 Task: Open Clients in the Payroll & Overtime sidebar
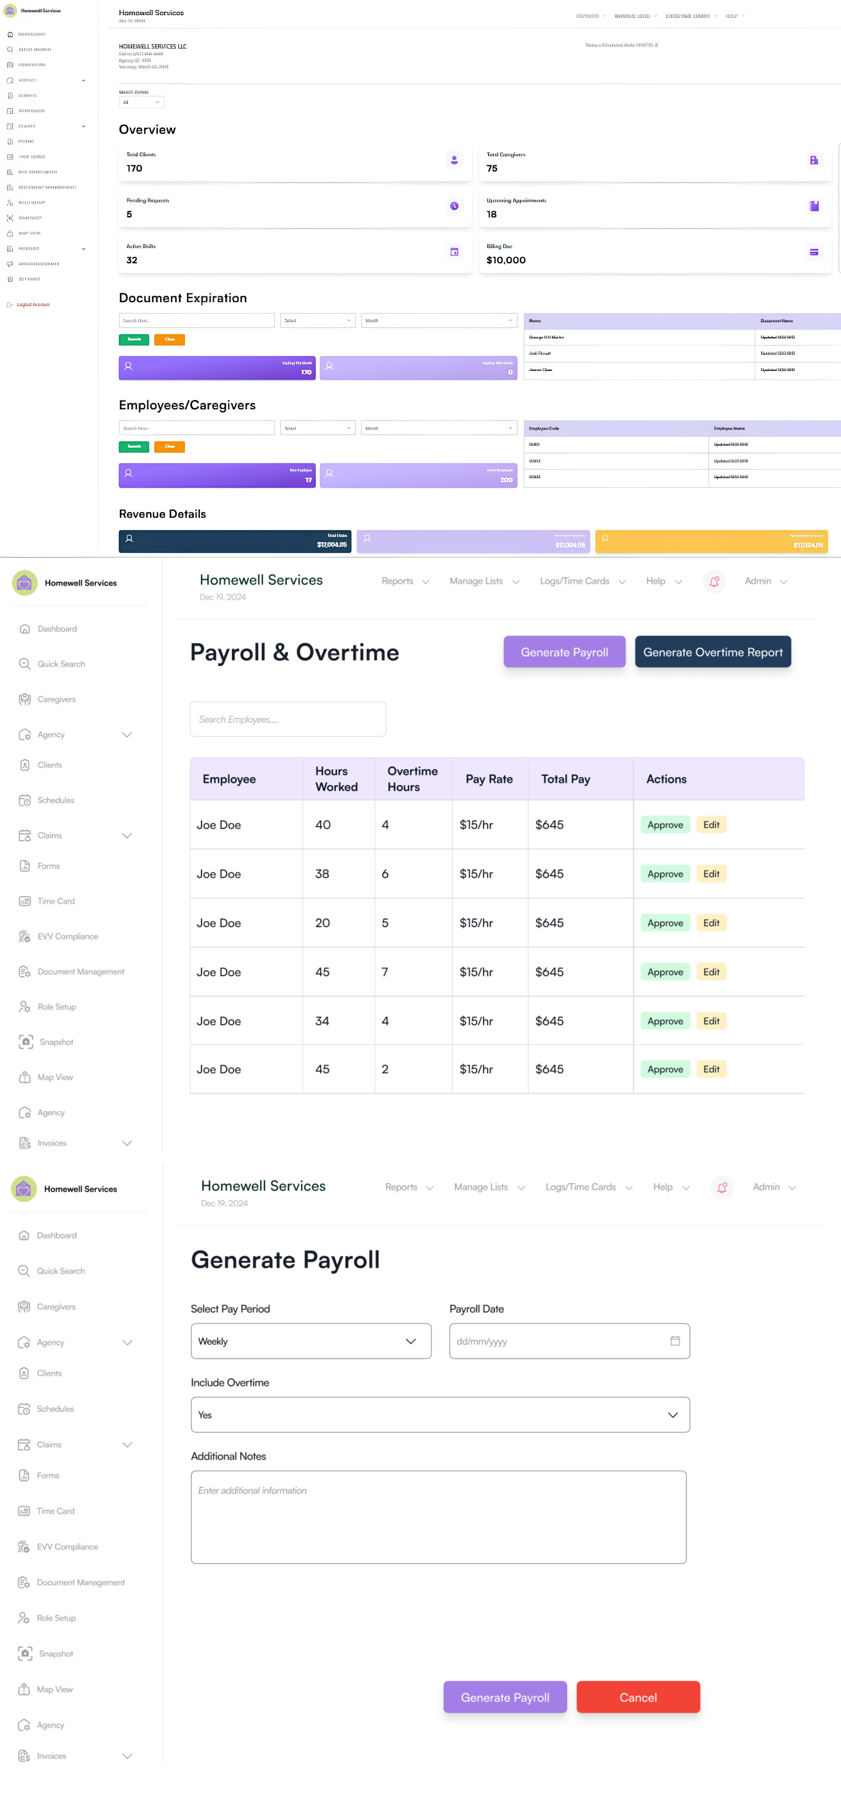(x=40, y=765)
